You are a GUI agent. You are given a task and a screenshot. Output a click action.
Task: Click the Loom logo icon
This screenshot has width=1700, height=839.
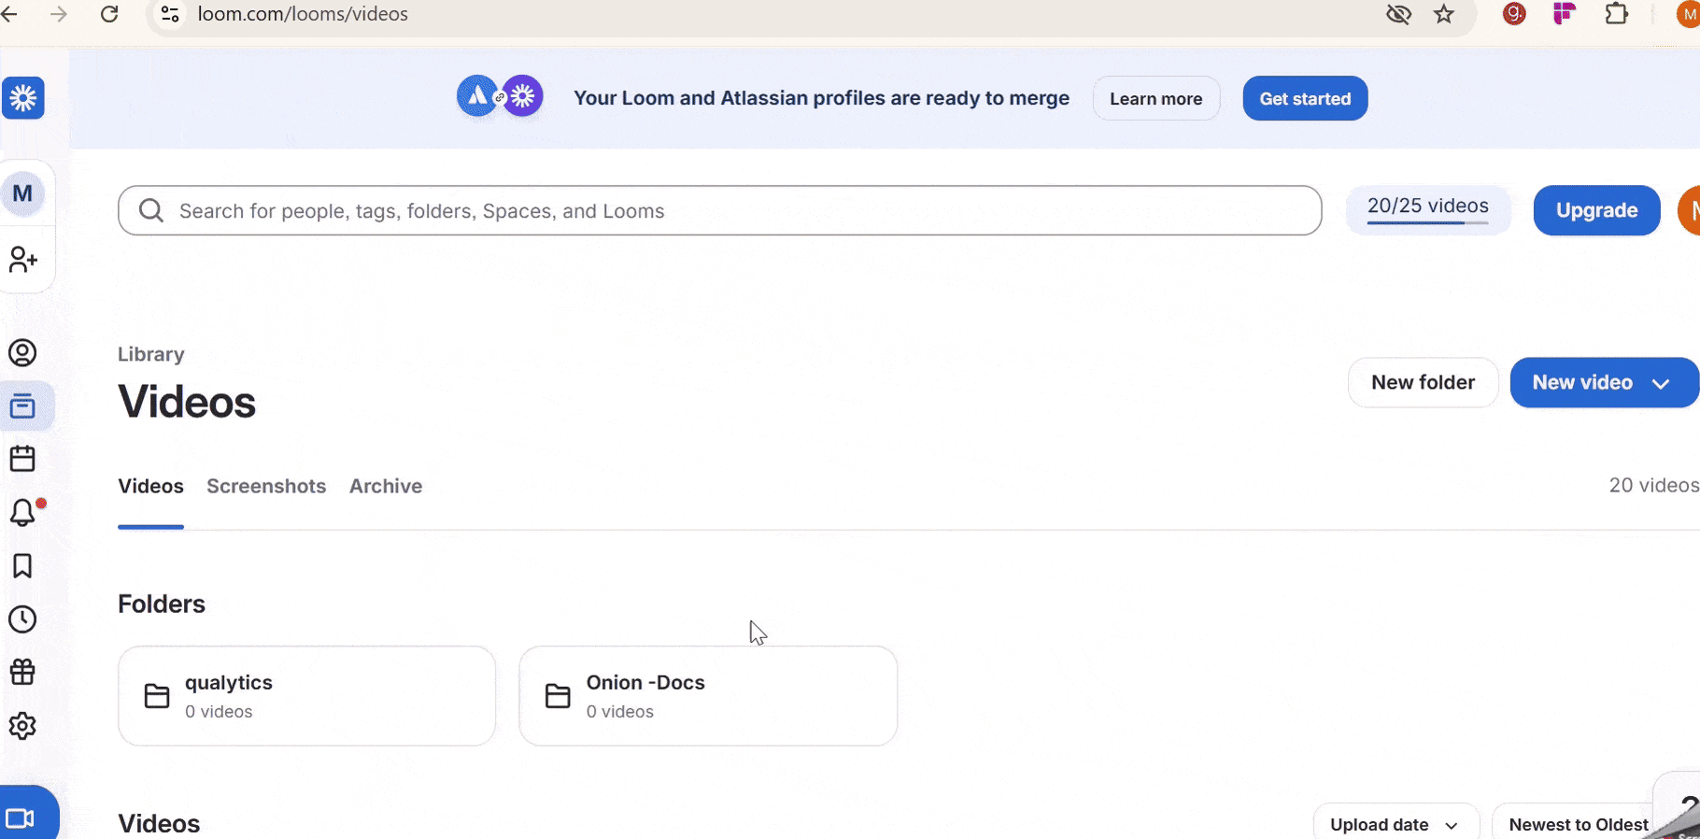click(x=23, y=98)
